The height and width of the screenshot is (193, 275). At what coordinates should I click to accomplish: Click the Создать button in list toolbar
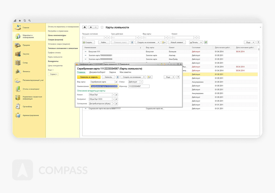click(x=88, y=42)
